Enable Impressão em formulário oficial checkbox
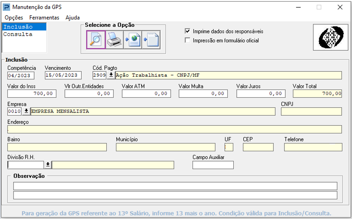The image size is (352, 219). pos(187,40)
